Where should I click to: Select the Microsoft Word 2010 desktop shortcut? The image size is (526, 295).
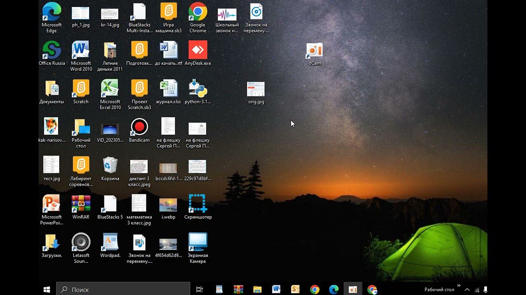pos(81,56)
